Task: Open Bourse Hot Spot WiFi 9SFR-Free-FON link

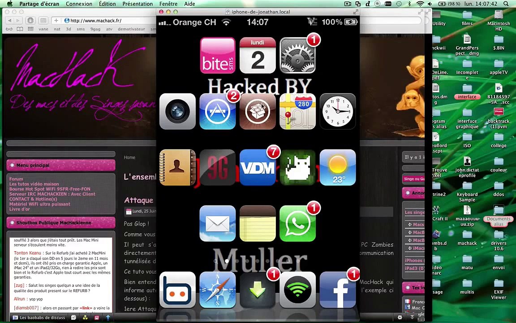Action: (50, 189)
